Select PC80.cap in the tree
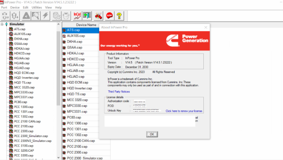This screenshot has height=160, width=283. (x=21, y=102)
